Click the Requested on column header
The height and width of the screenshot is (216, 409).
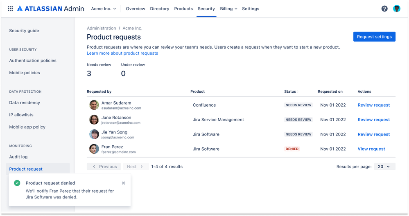pyautogui.click(x=330, y=91)
